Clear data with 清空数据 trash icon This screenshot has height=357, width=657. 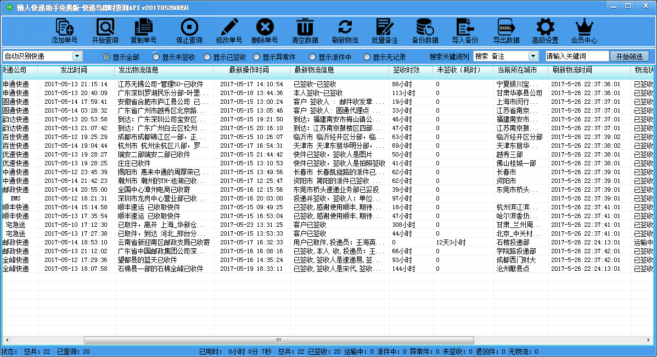305,31
